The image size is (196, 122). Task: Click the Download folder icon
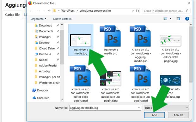click(x=36, y=26)
